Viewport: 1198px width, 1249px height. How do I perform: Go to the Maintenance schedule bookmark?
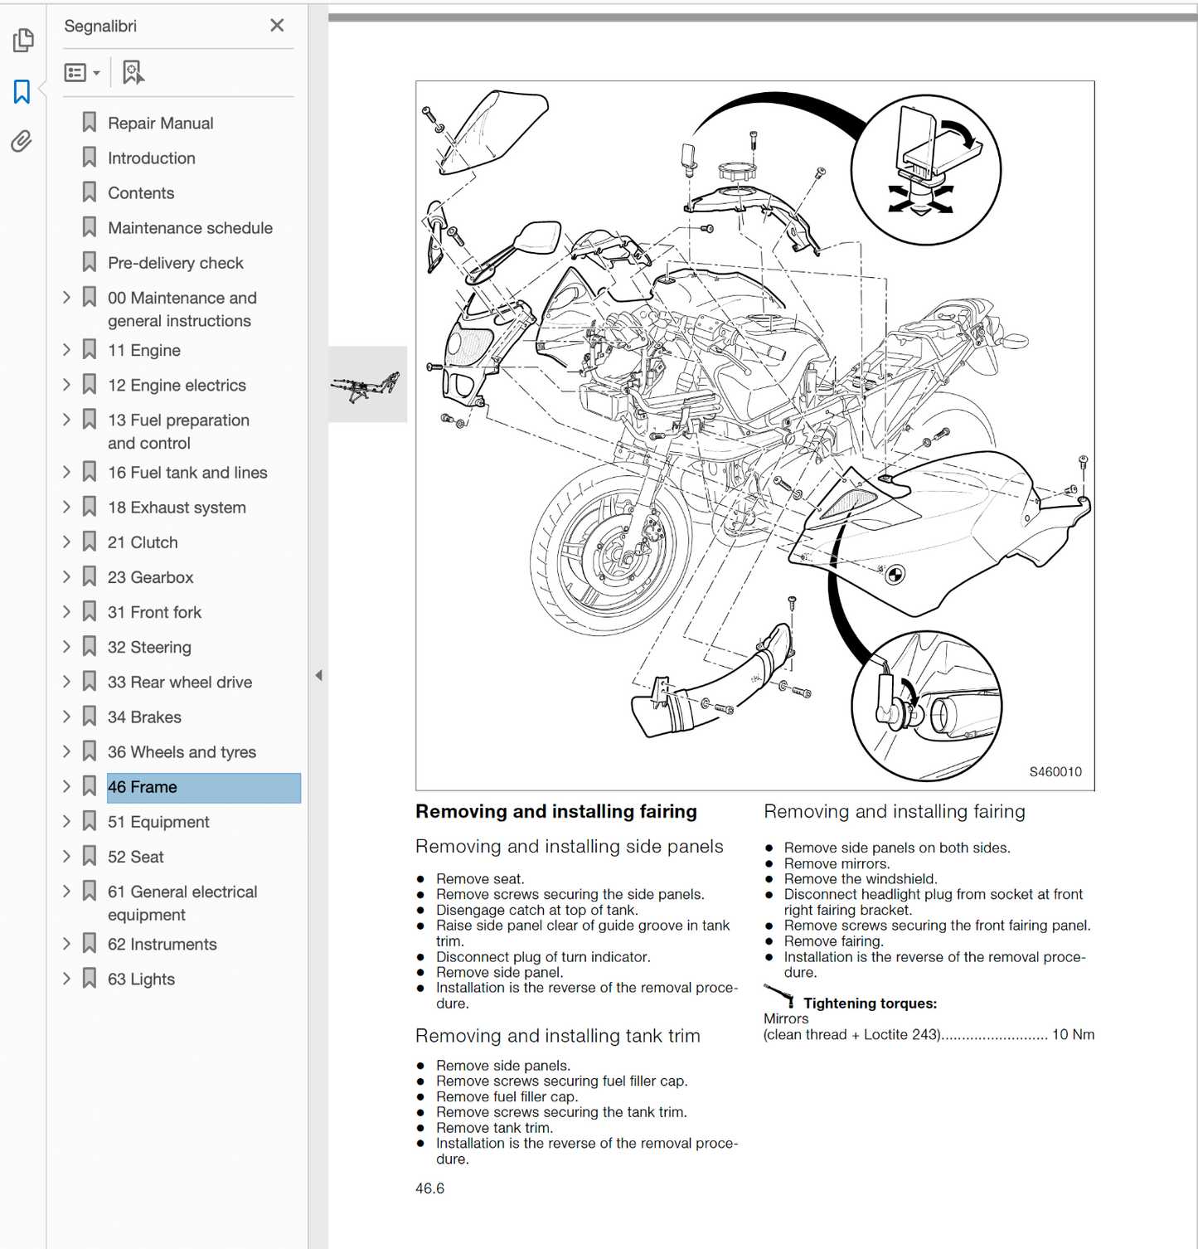[x=190, y=228]
